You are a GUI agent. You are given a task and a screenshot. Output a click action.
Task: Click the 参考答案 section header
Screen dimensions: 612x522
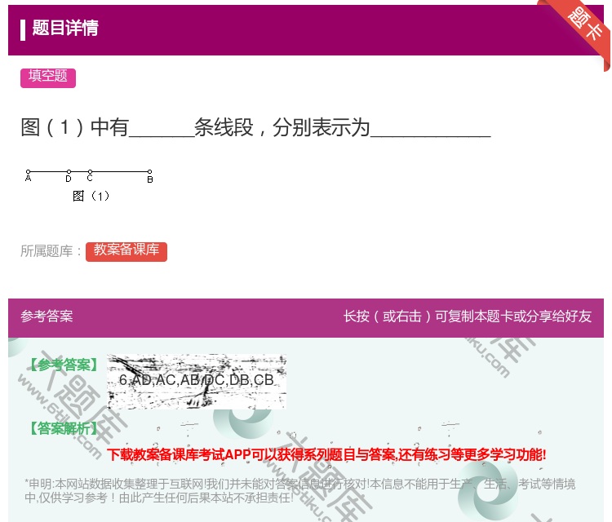coord(47,316)
